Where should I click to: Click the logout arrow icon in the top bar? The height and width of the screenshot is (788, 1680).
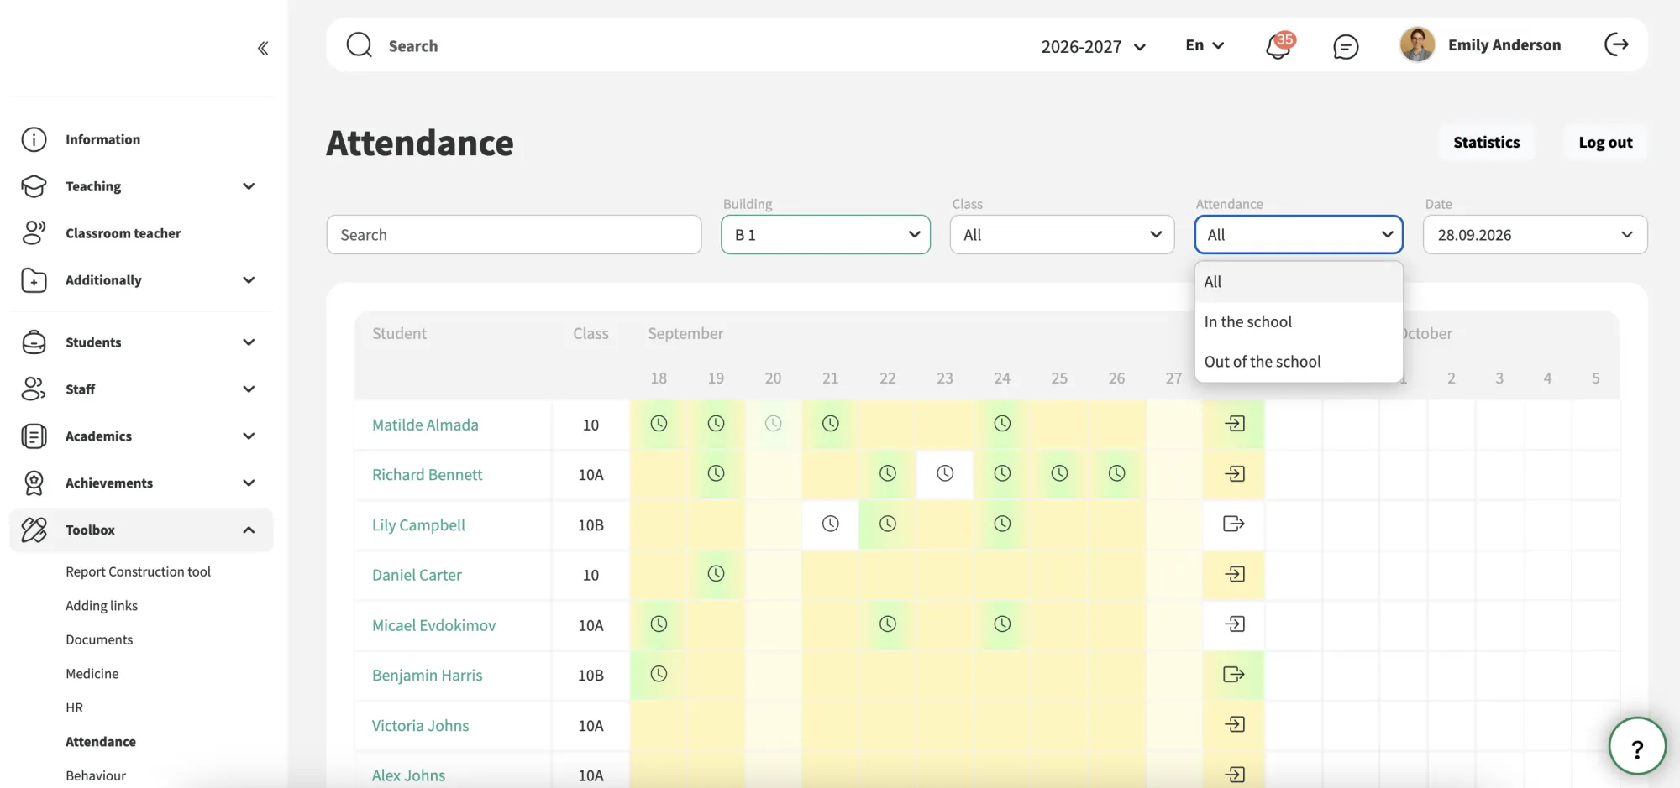pyautogui.click(x=1616, y=44)
